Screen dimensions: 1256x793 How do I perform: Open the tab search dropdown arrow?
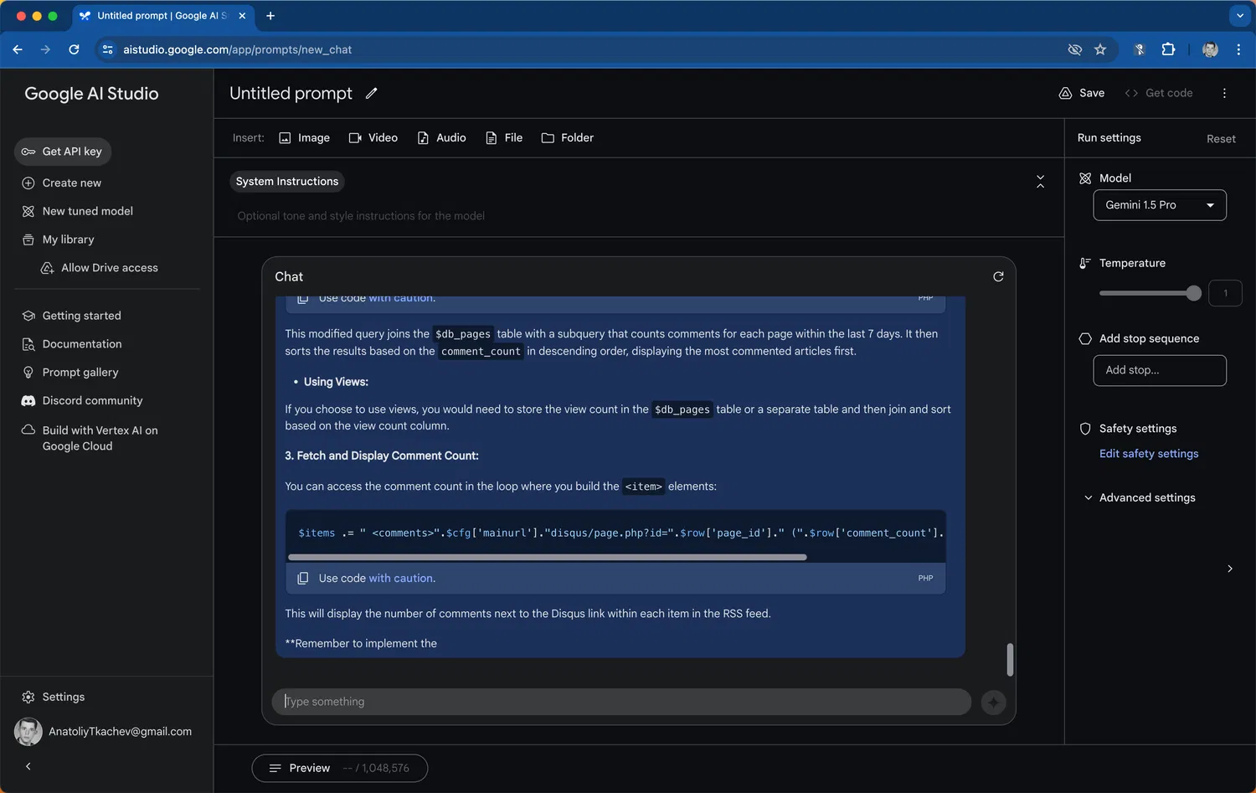(1240, 16)
